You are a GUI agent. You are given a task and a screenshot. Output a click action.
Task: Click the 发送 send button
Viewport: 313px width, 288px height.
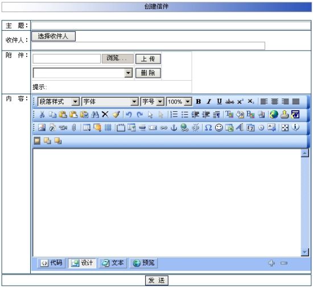pyautogui.click(x=156, y=281)
